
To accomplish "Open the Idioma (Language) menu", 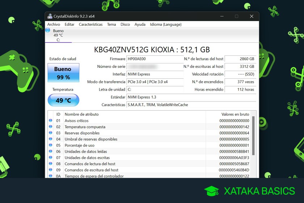I will [165, 25].
